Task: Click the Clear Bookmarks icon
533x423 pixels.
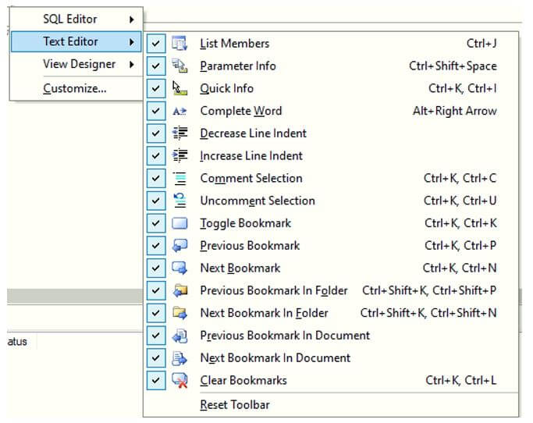Action: [x=179, y=381]
